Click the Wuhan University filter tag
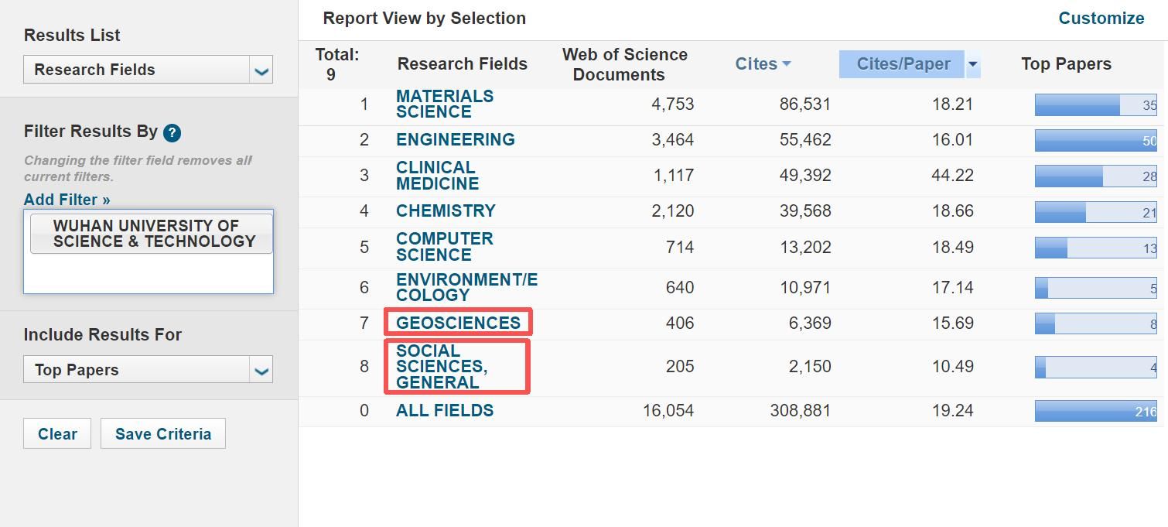The width and height of the screenshot is (1168, 527). click(152, 234)
